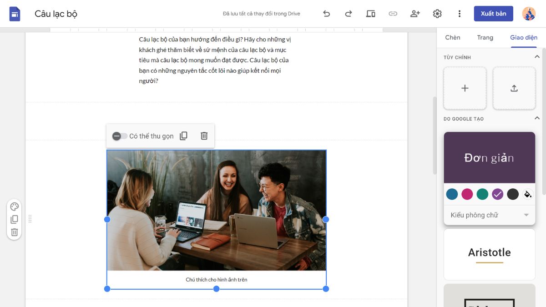Screen dimensions: 546x307
Task: Delete the section from the left sidebar
Action: 15,232
